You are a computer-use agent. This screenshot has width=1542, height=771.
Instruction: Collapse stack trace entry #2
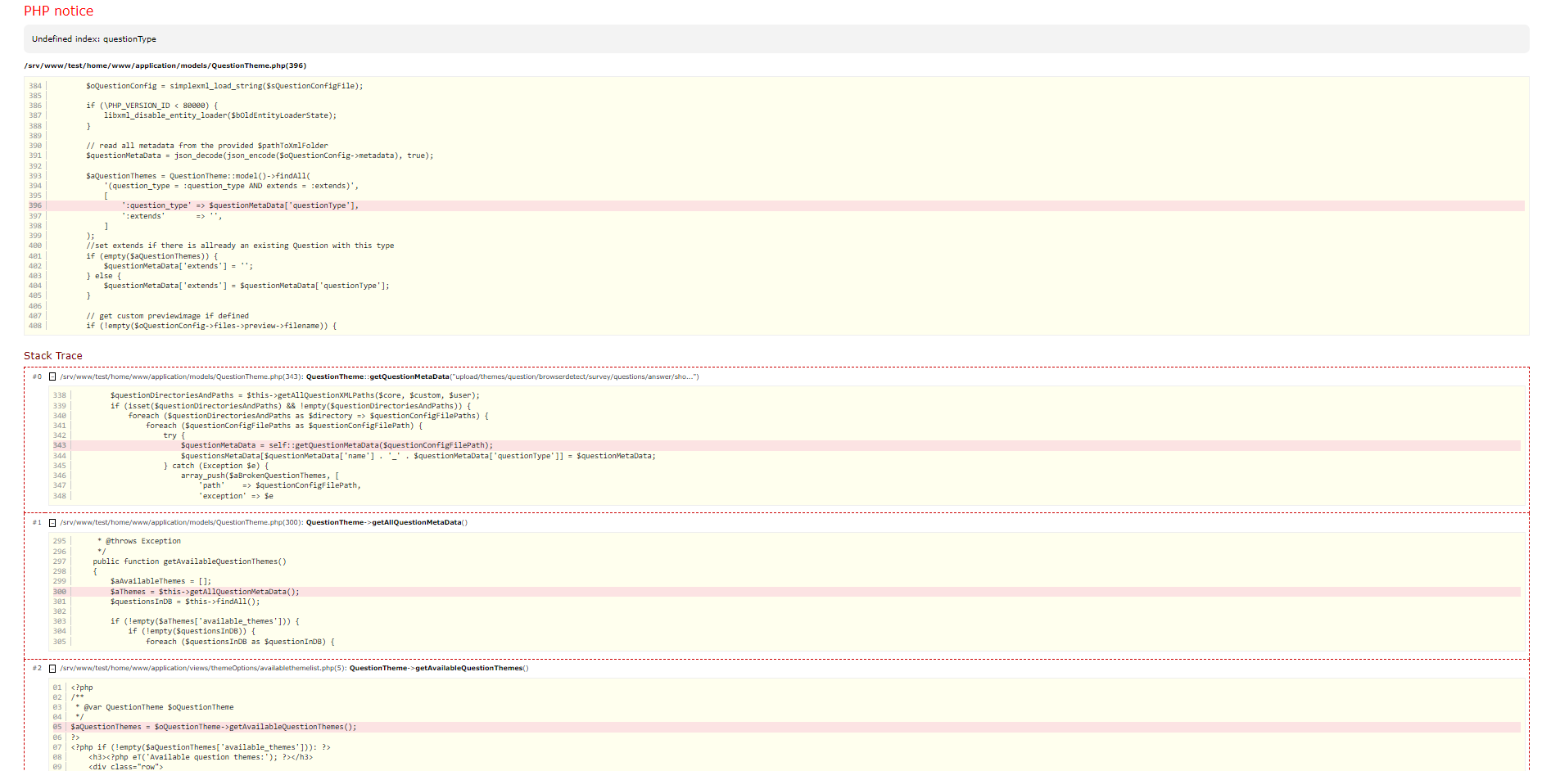coord(52,669)
